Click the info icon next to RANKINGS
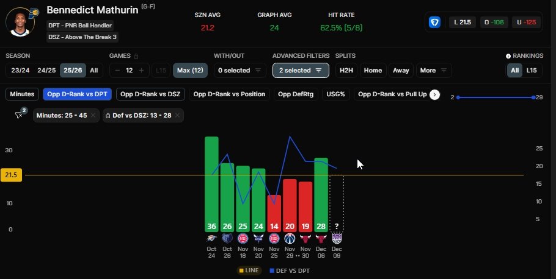The image size is (556, 279). pyautogui.click(x=508, y=56)
